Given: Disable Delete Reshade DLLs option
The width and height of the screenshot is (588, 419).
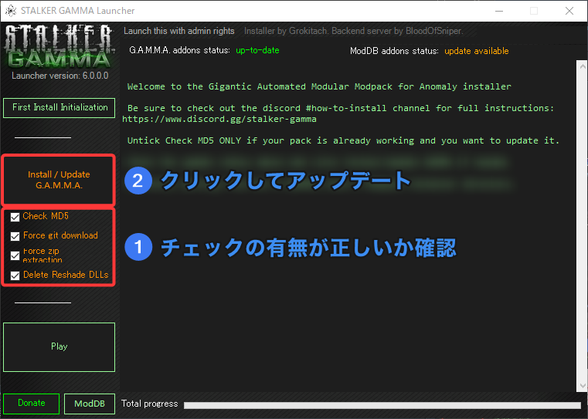Looking at the screenshot, I should click(15, 275).
